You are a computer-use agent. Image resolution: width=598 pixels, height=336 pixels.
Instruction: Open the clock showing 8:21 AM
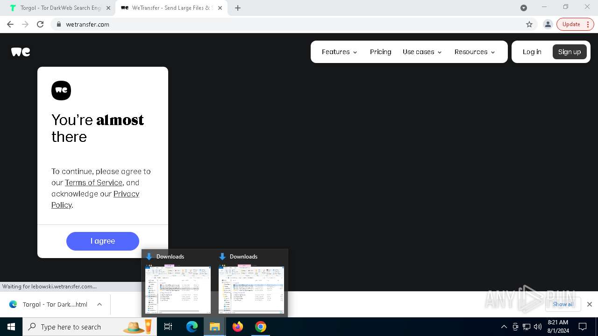[558, 327]
